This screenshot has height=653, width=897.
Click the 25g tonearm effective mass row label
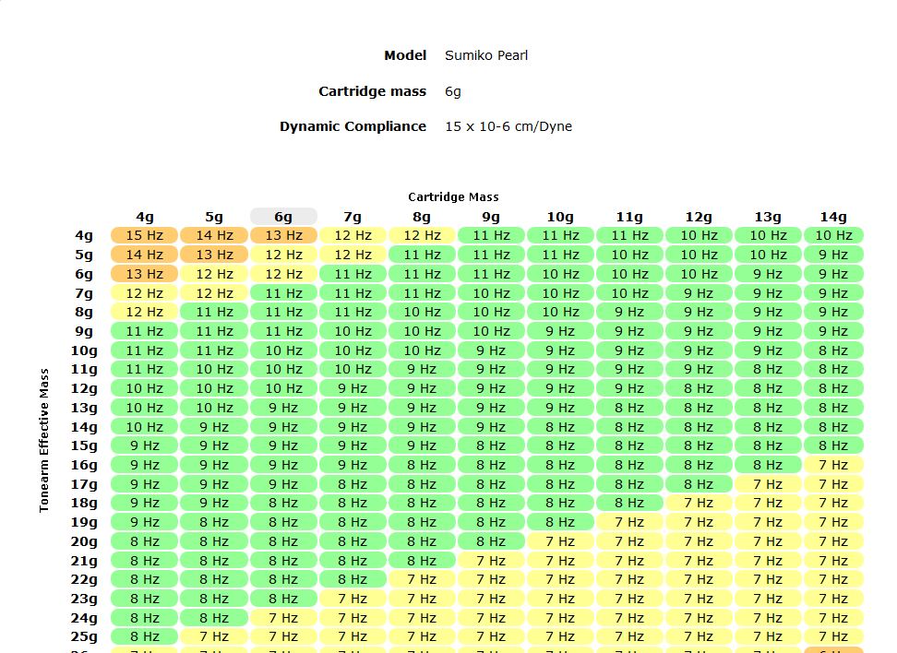84,637
